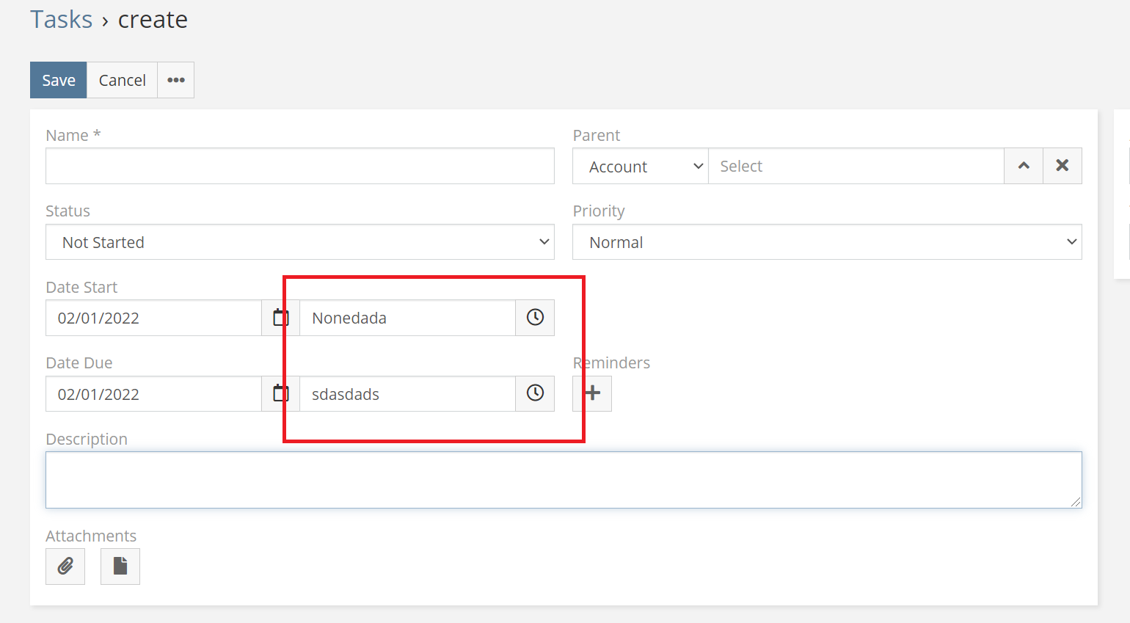Viewport: 1130px width, 623px height.
Task: Open the Priority dropdown showing Normal
Action: click(x=826, y=241)
